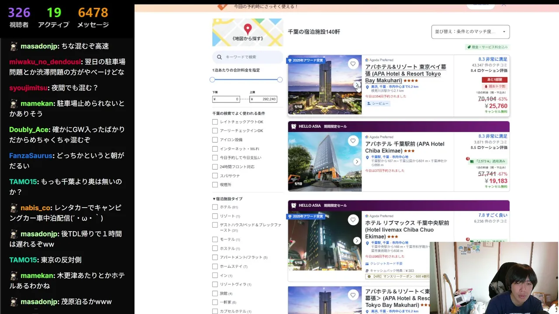Check 喫煙所 filter
This screenshot has height=314, width=559.
(x=215, y=185)
